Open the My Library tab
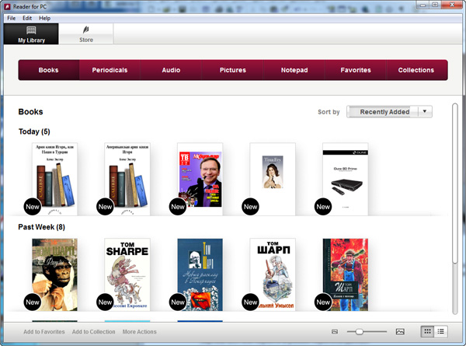The width and height of the screenshot is (466, 346). (x=30, y=33)
